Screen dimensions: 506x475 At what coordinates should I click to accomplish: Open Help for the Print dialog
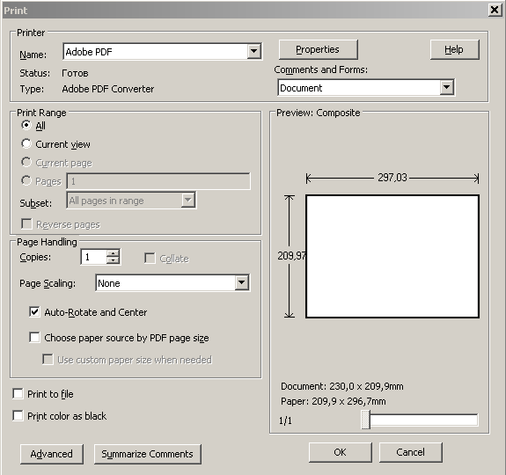click(x=454, y=49)
